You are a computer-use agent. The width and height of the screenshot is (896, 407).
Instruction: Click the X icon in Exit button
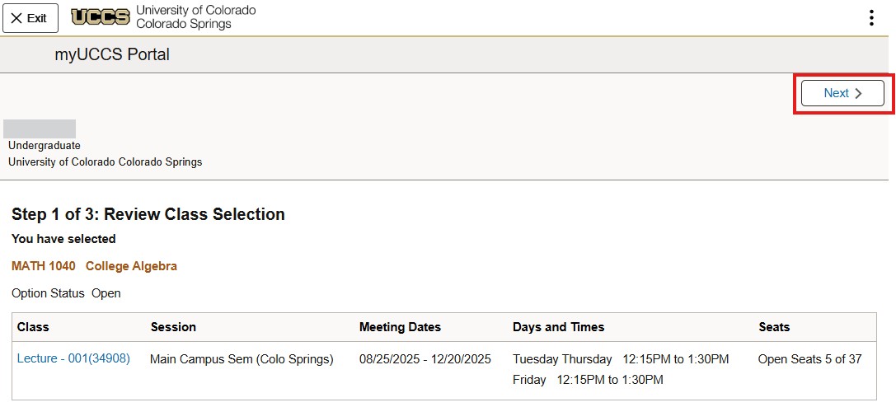(16, 18)
